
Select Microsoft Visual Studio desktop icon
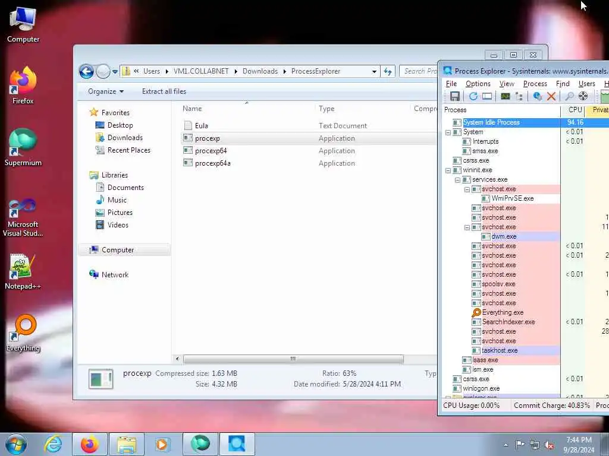click(x=23, y=217)
